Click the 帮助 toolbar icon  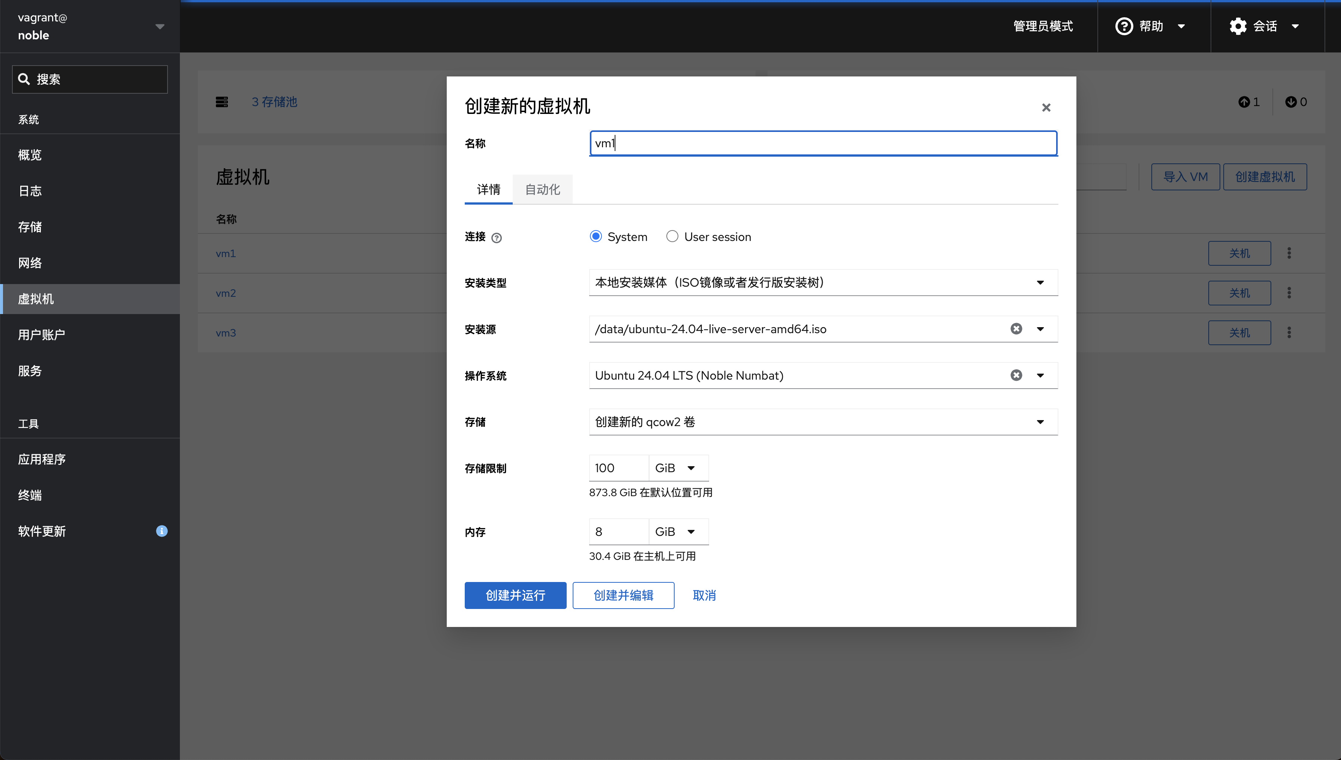(x=1149, y=26)
